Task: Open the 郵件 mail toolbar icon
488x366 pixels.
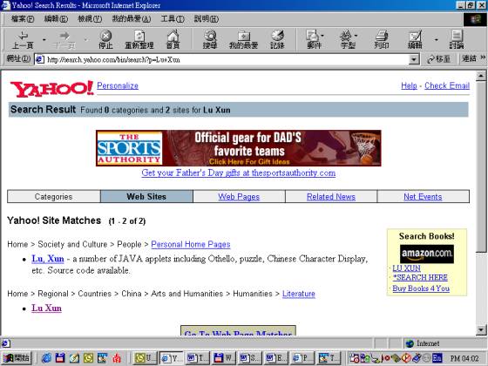Action: click(314, 40)
